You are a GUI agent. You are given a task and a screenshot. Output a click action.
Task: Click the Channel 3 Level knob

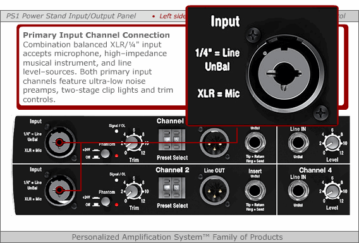pos(332,143)
